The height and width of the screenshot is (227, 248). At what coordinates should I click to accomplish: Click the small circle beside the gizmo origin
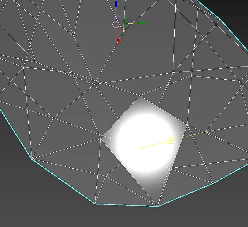[115, 25]
